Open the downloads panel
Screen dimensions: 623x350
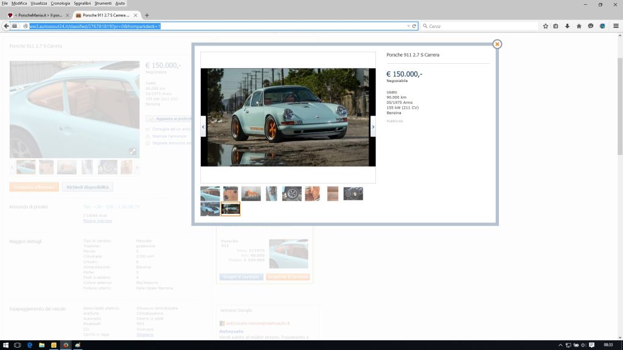[x=568, y=26]
